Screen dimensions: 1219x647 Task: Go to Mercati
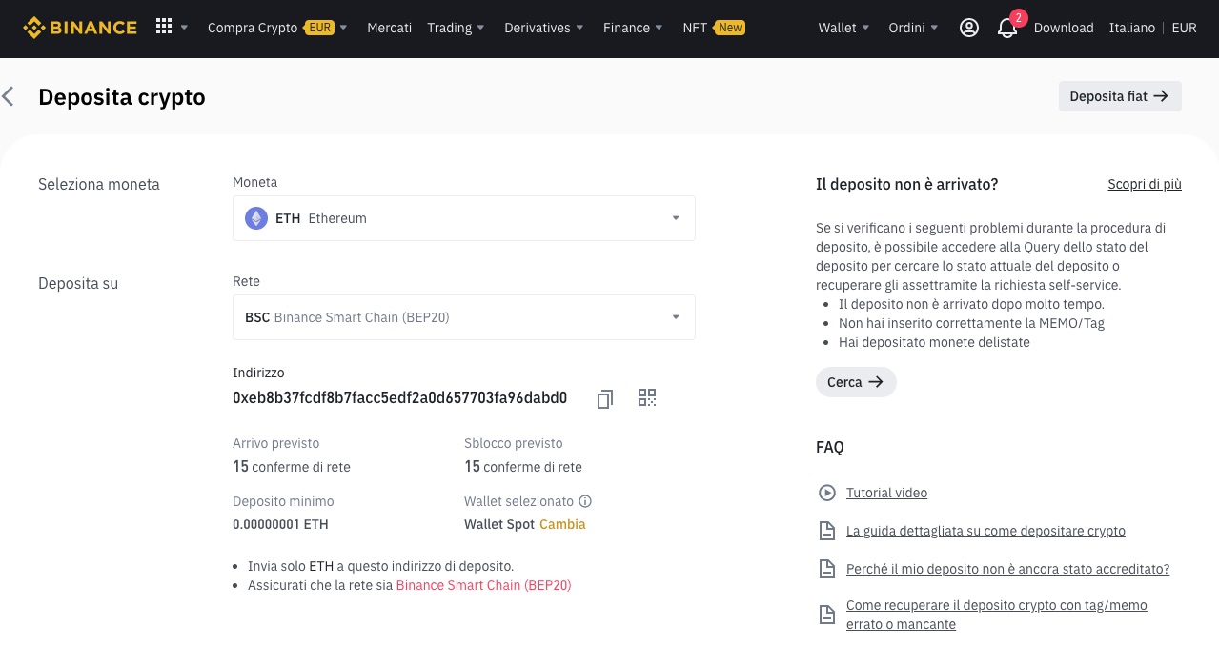coord(389,28)
